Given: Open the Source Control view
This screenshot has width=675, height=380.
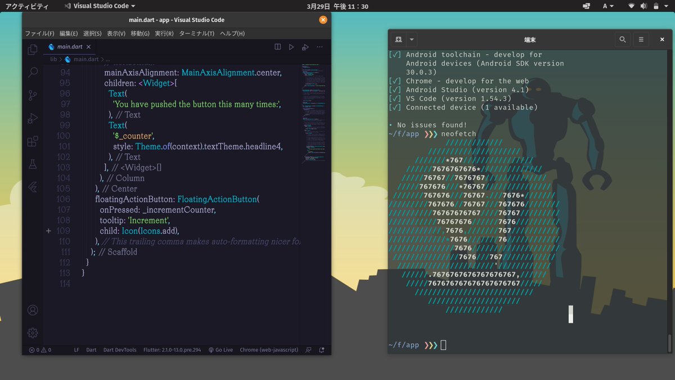Looking at the screenshot, I should (x=33, y=95).
